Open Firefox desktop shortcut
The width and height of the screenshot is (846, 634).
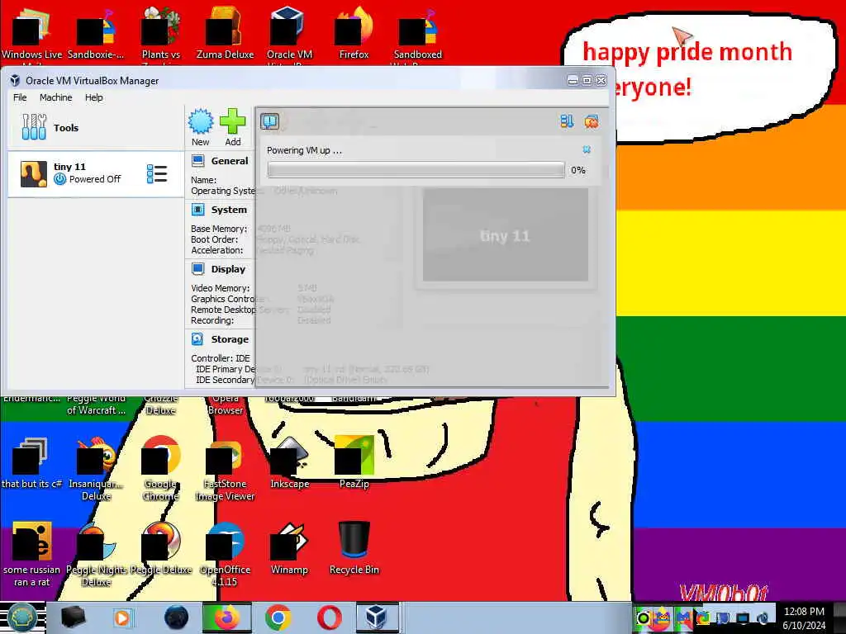click(354, 32)
